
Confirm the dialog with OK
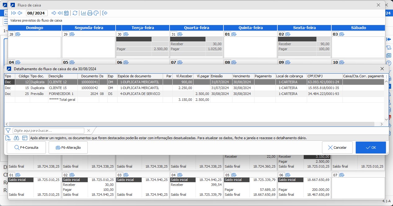tap(371, 148)
